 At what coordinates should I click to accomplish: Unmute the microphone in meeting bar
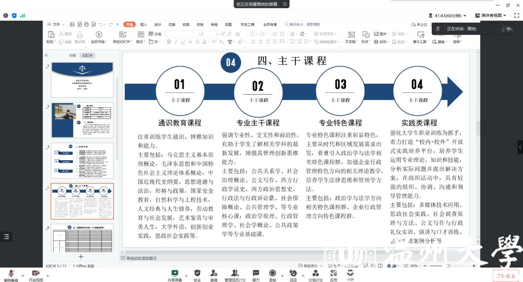click(x=11, y=273)
